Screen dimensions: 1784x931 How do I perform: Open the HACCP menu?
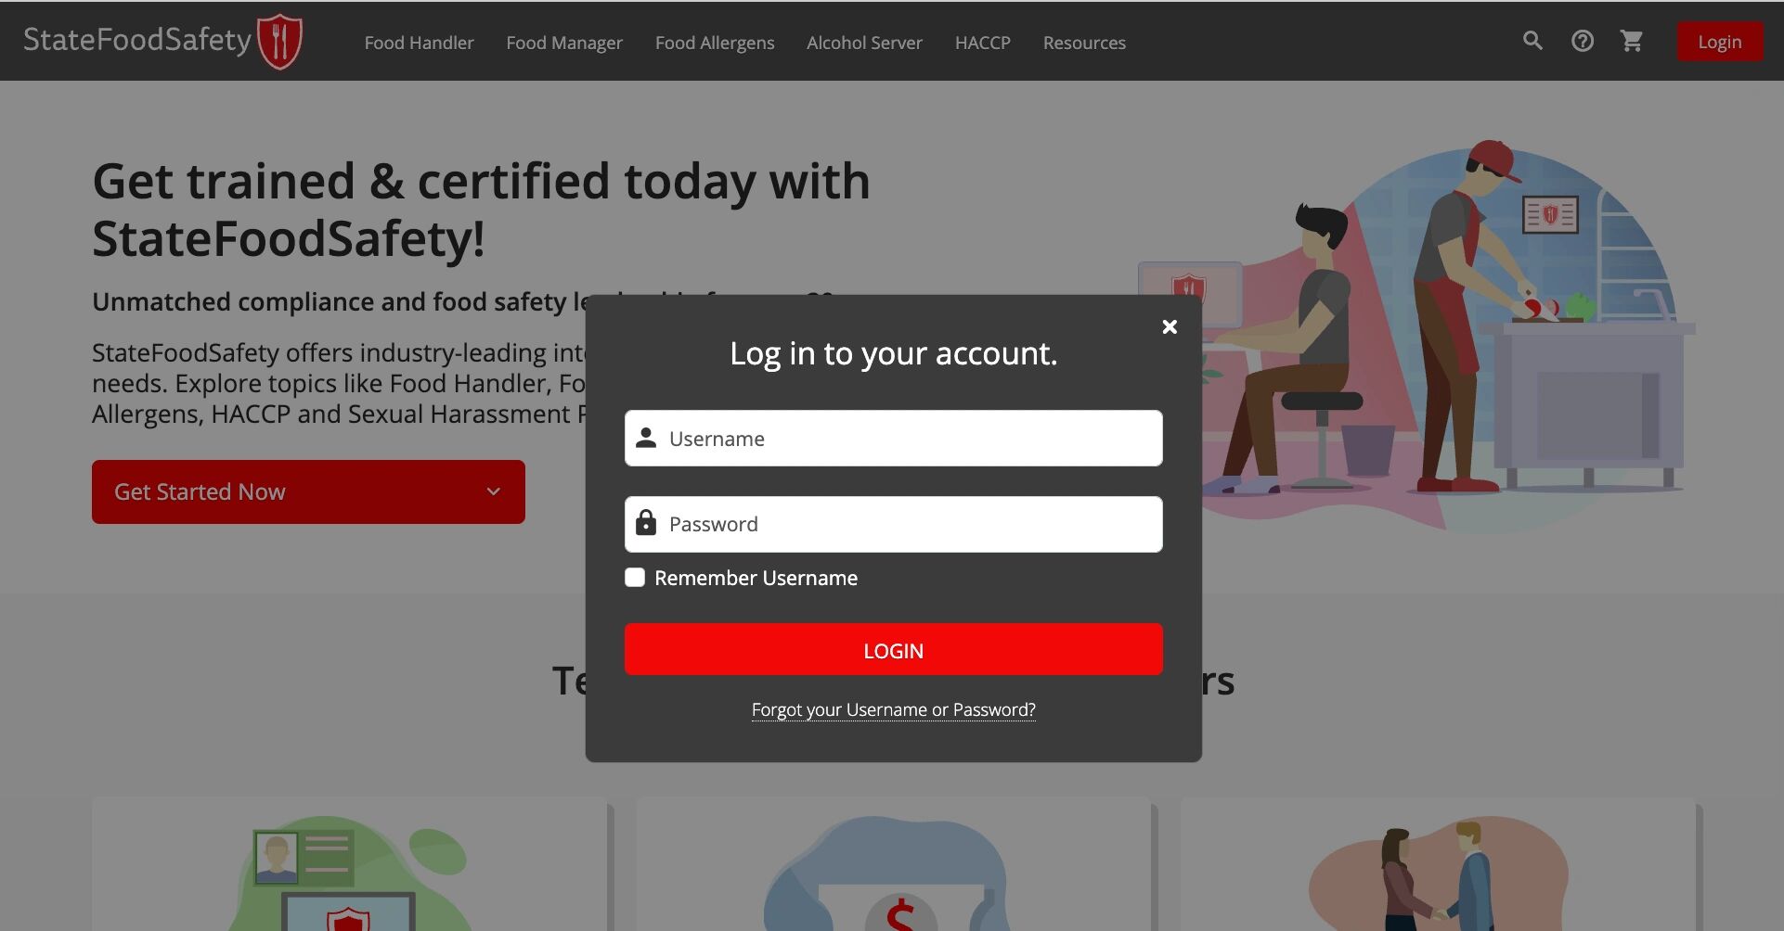[x=983, y=43]
